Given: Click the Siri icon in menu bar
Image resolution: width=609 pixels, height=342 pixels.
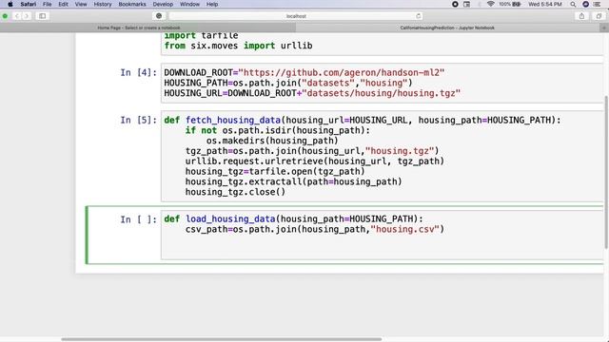Looking at the screenshot, I should coord(586,4).
